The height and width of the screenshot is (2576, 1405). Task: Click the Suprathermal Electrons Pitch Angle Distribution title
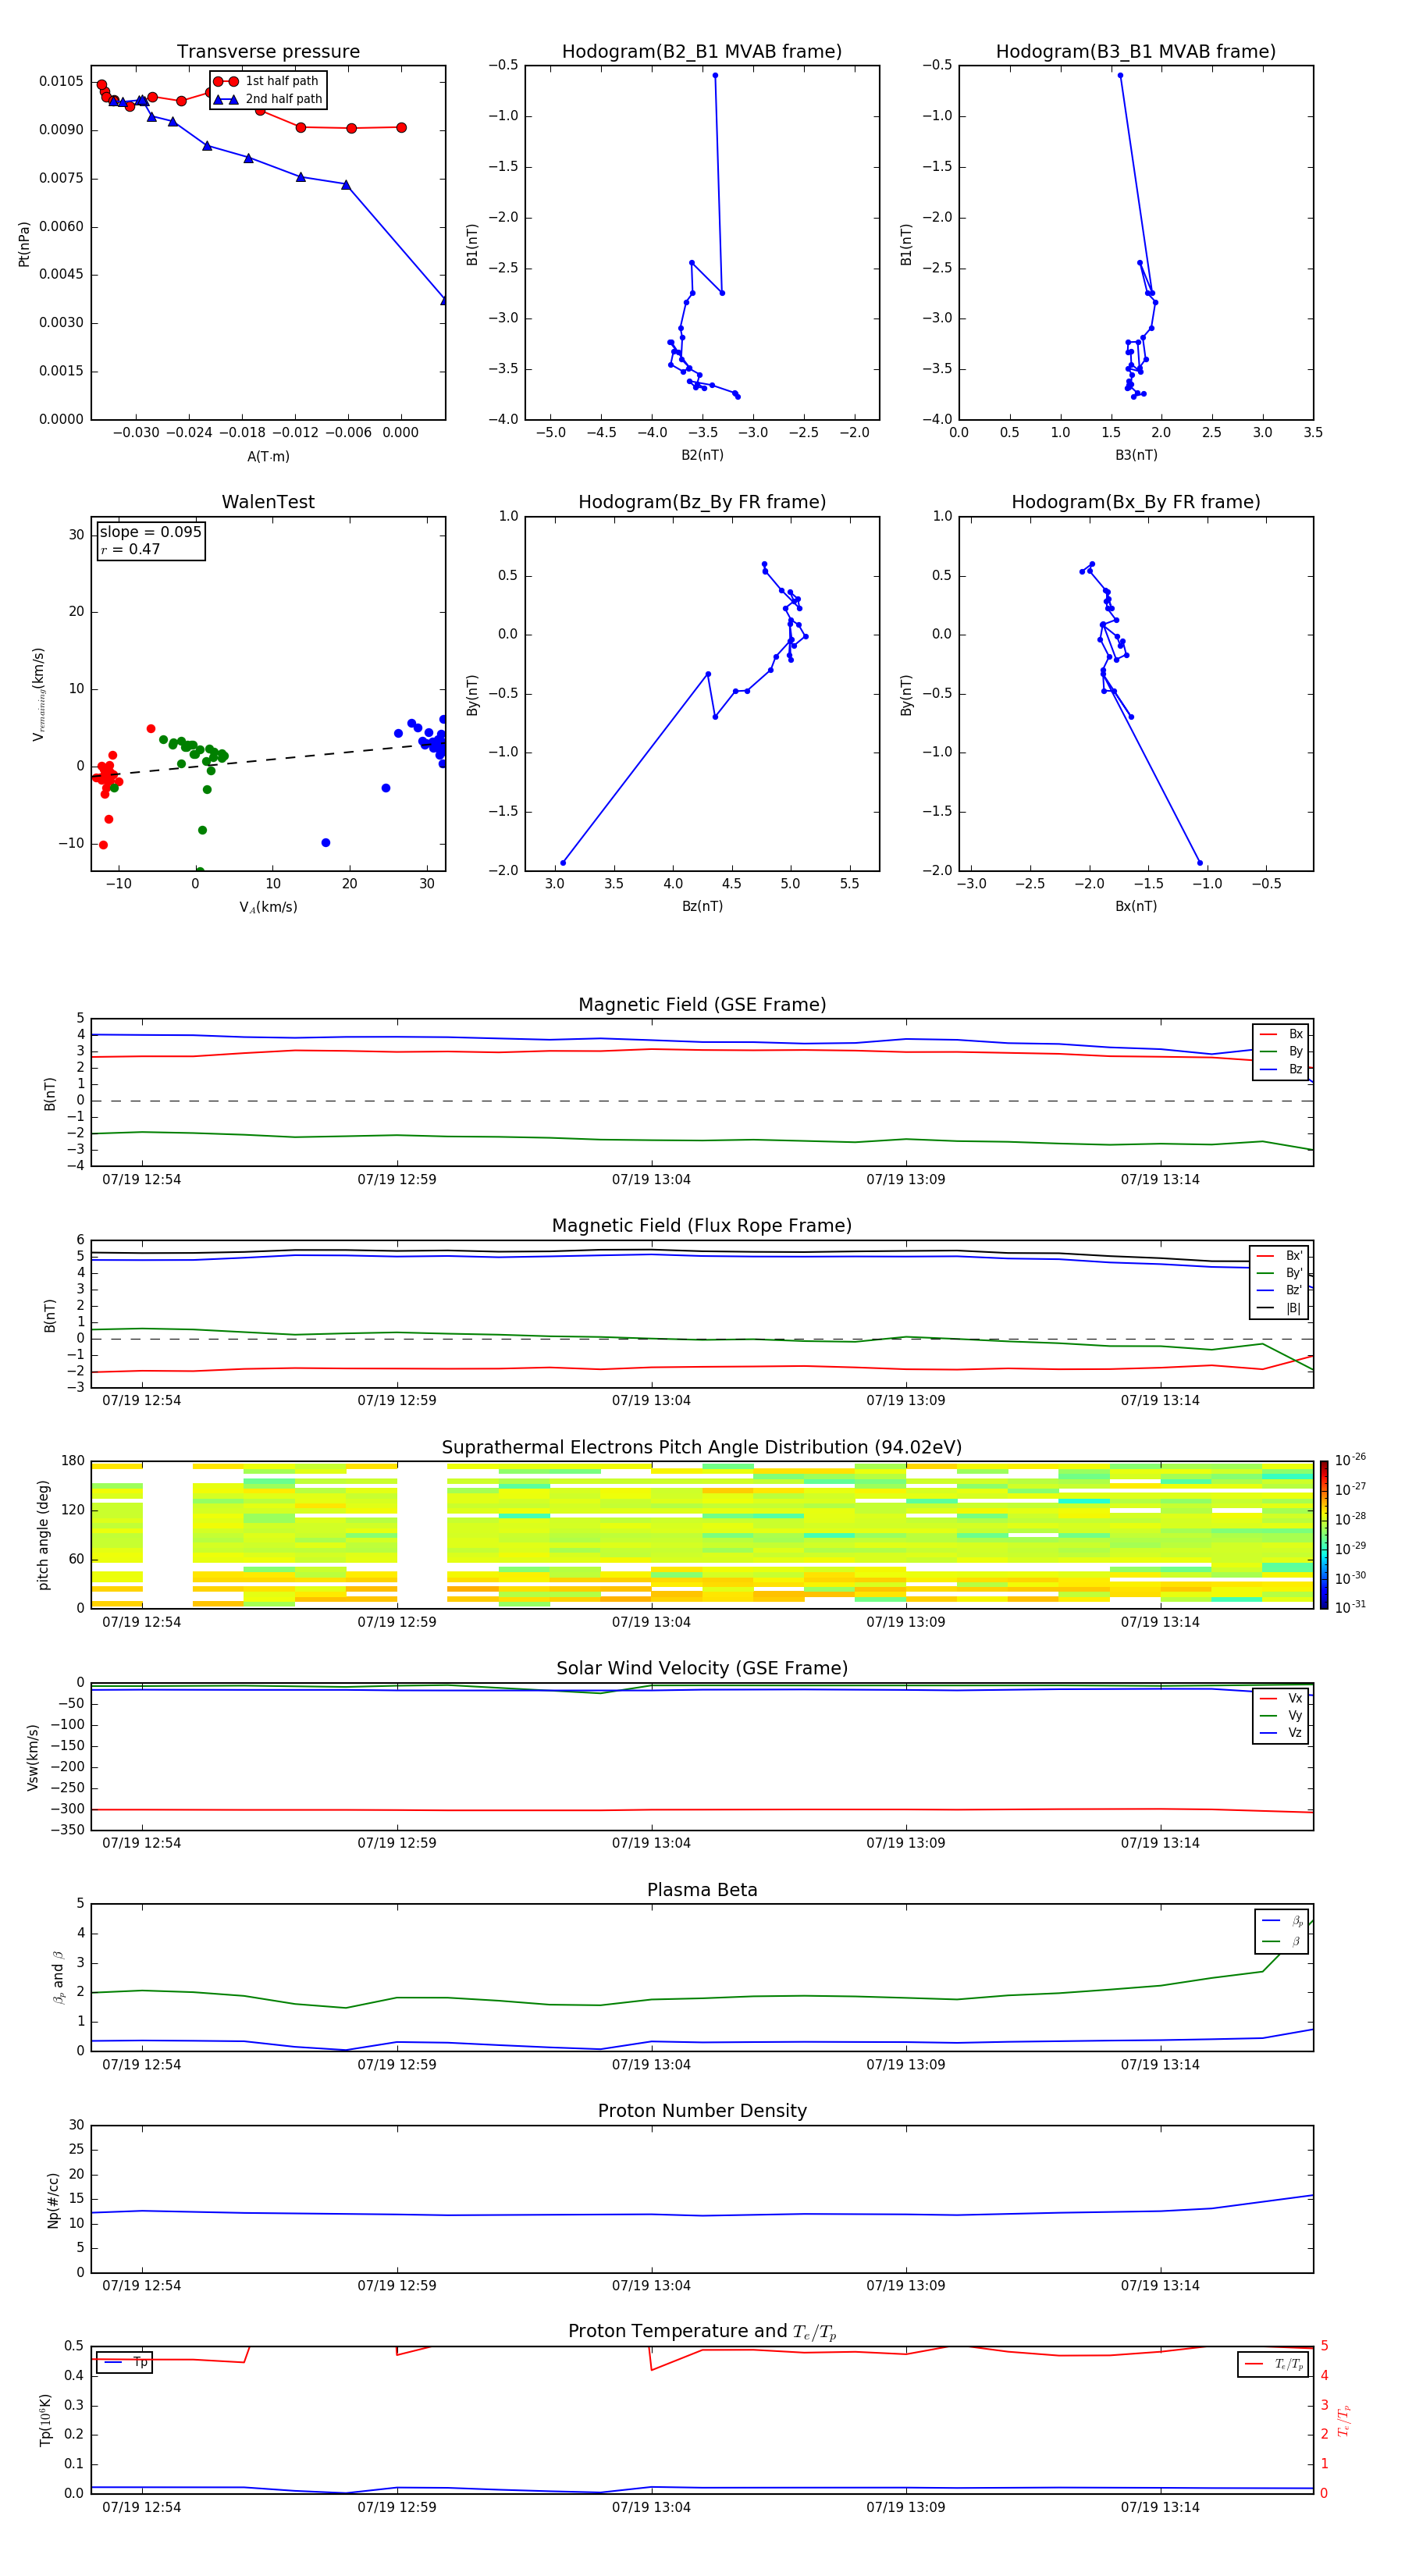tap(701, 1447)
